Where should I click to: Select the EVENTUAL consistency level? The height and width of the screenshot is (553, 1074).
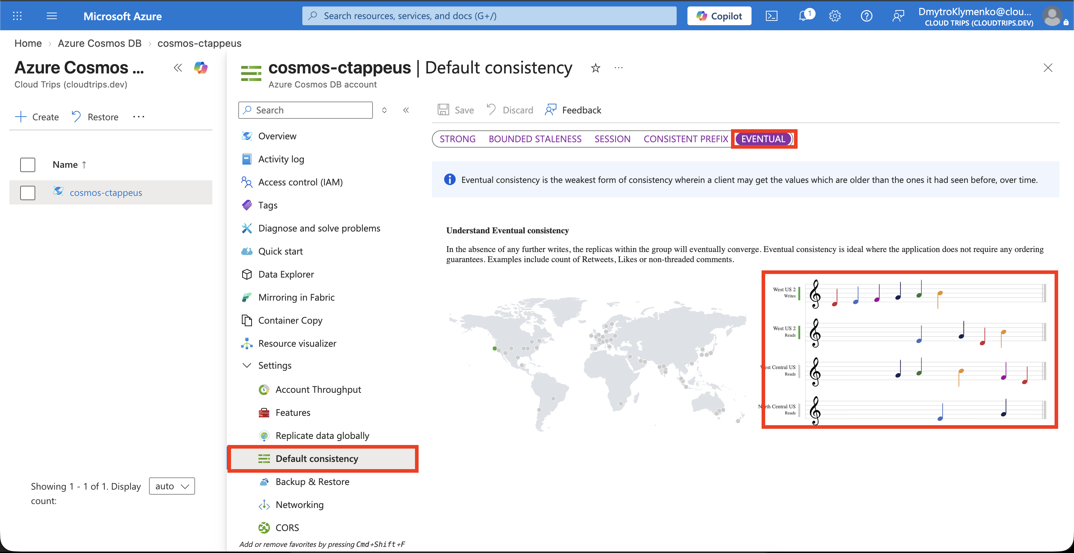[763, 139]
